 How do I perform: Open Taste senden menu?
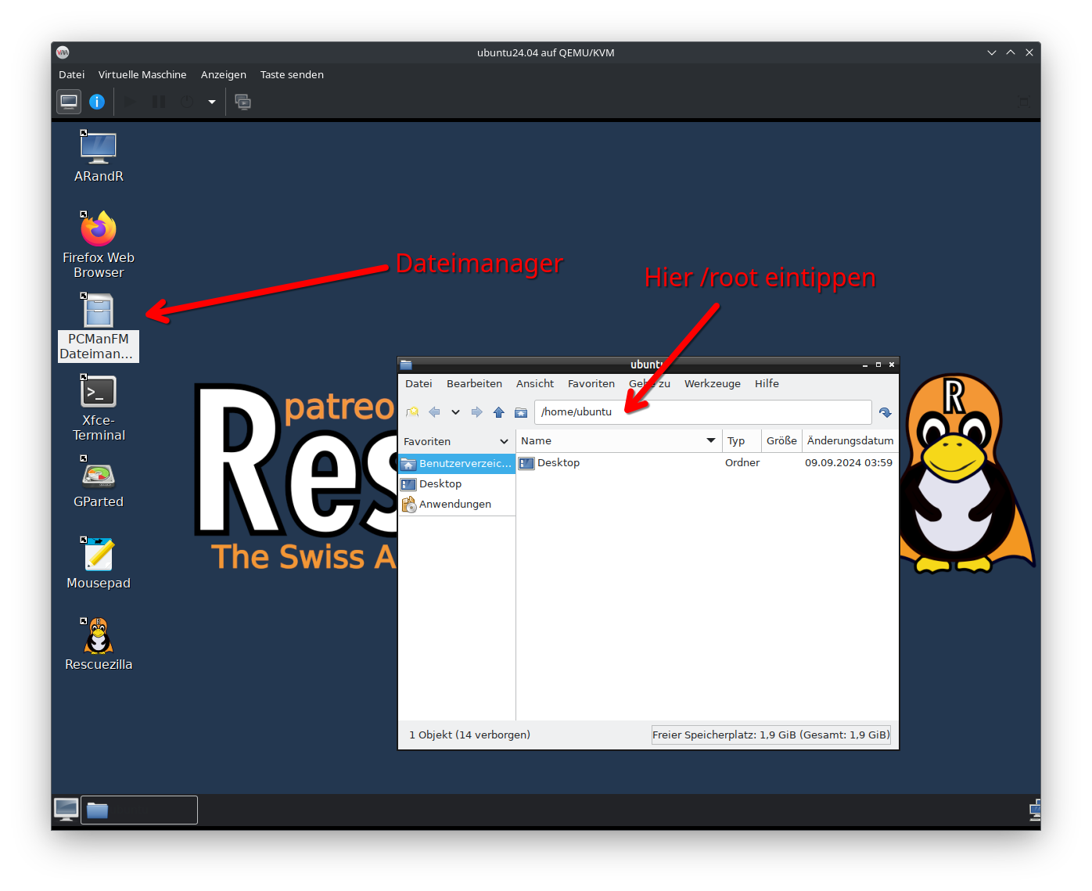pos(292,75)
